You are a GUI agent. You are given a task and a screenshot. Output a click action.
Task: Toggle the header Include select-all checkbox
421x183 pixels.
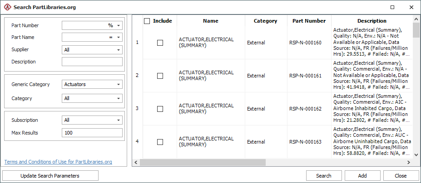(x=147, y=21)
